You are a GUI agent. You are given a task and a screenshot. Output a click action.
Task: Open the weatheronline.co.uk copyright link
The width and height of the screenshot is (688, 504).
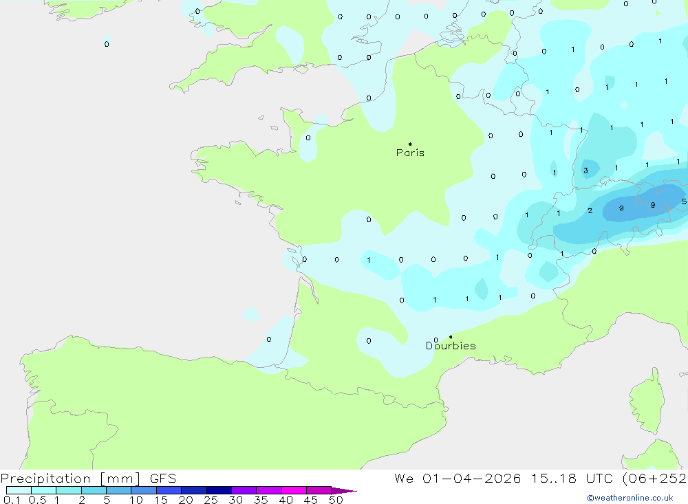pyautogui.click(x=630, y=498)
